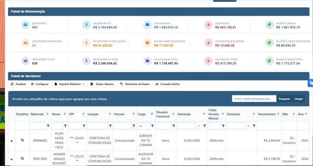Open details magnifier for Filipe Alves Faria Cruz
This screenshot has width=313, height=166.
23,140
